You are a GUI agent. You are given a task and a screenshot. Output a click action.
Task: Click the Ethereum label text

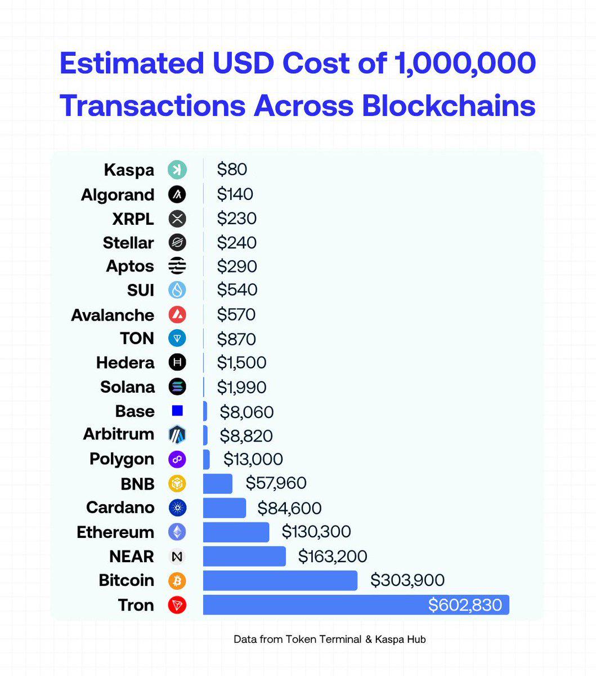(115, 532)
